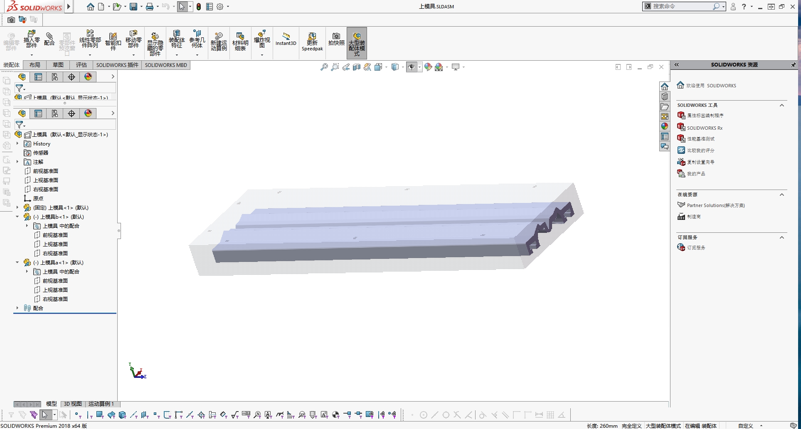The image size is (801, 429).
Task: Collapse the SOLIDWORKS 工具 section
Action: tap(782, 105)
